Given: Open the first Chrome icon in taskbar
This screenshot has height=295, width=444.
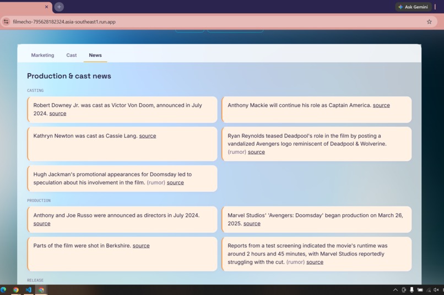Looking at the screenshot, I should (x=16, y=290).
